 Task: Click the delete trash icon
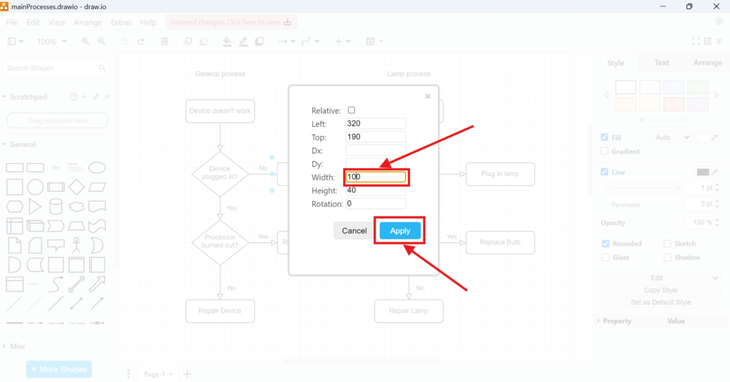(x=165, y=42)
